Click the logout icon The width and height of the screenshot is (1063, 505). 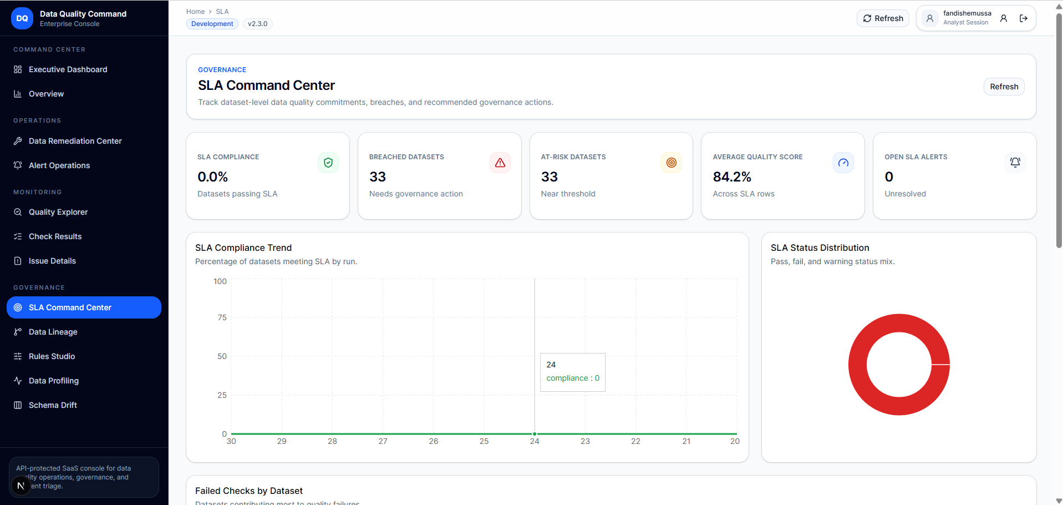[x=1024, y=18]
